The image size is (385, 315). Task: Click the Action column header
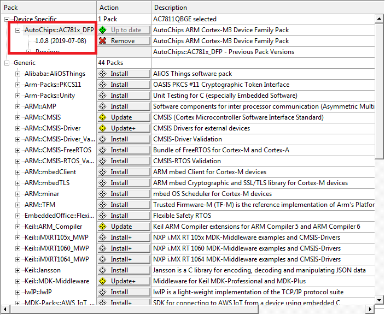tap(124, 8)
